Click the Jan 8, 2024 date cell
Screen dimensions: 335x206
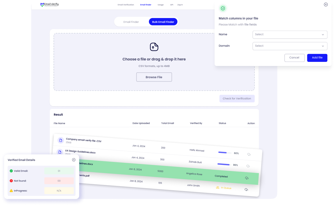point(136,181)
